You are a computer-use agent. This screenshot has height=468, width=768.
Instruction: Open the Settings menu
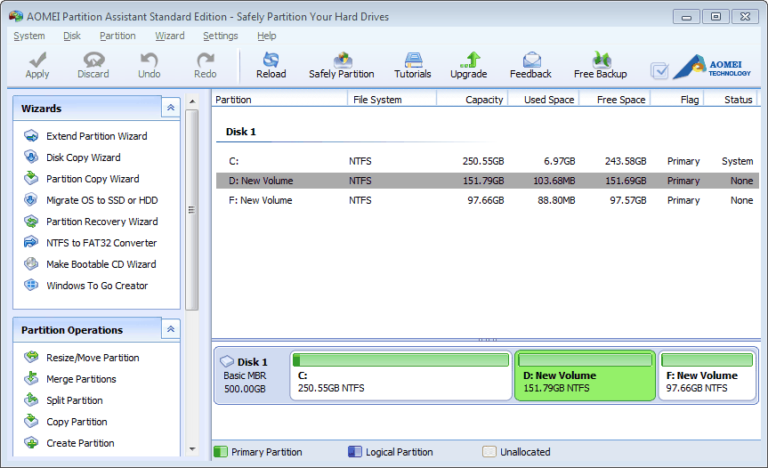coord(221,36)
